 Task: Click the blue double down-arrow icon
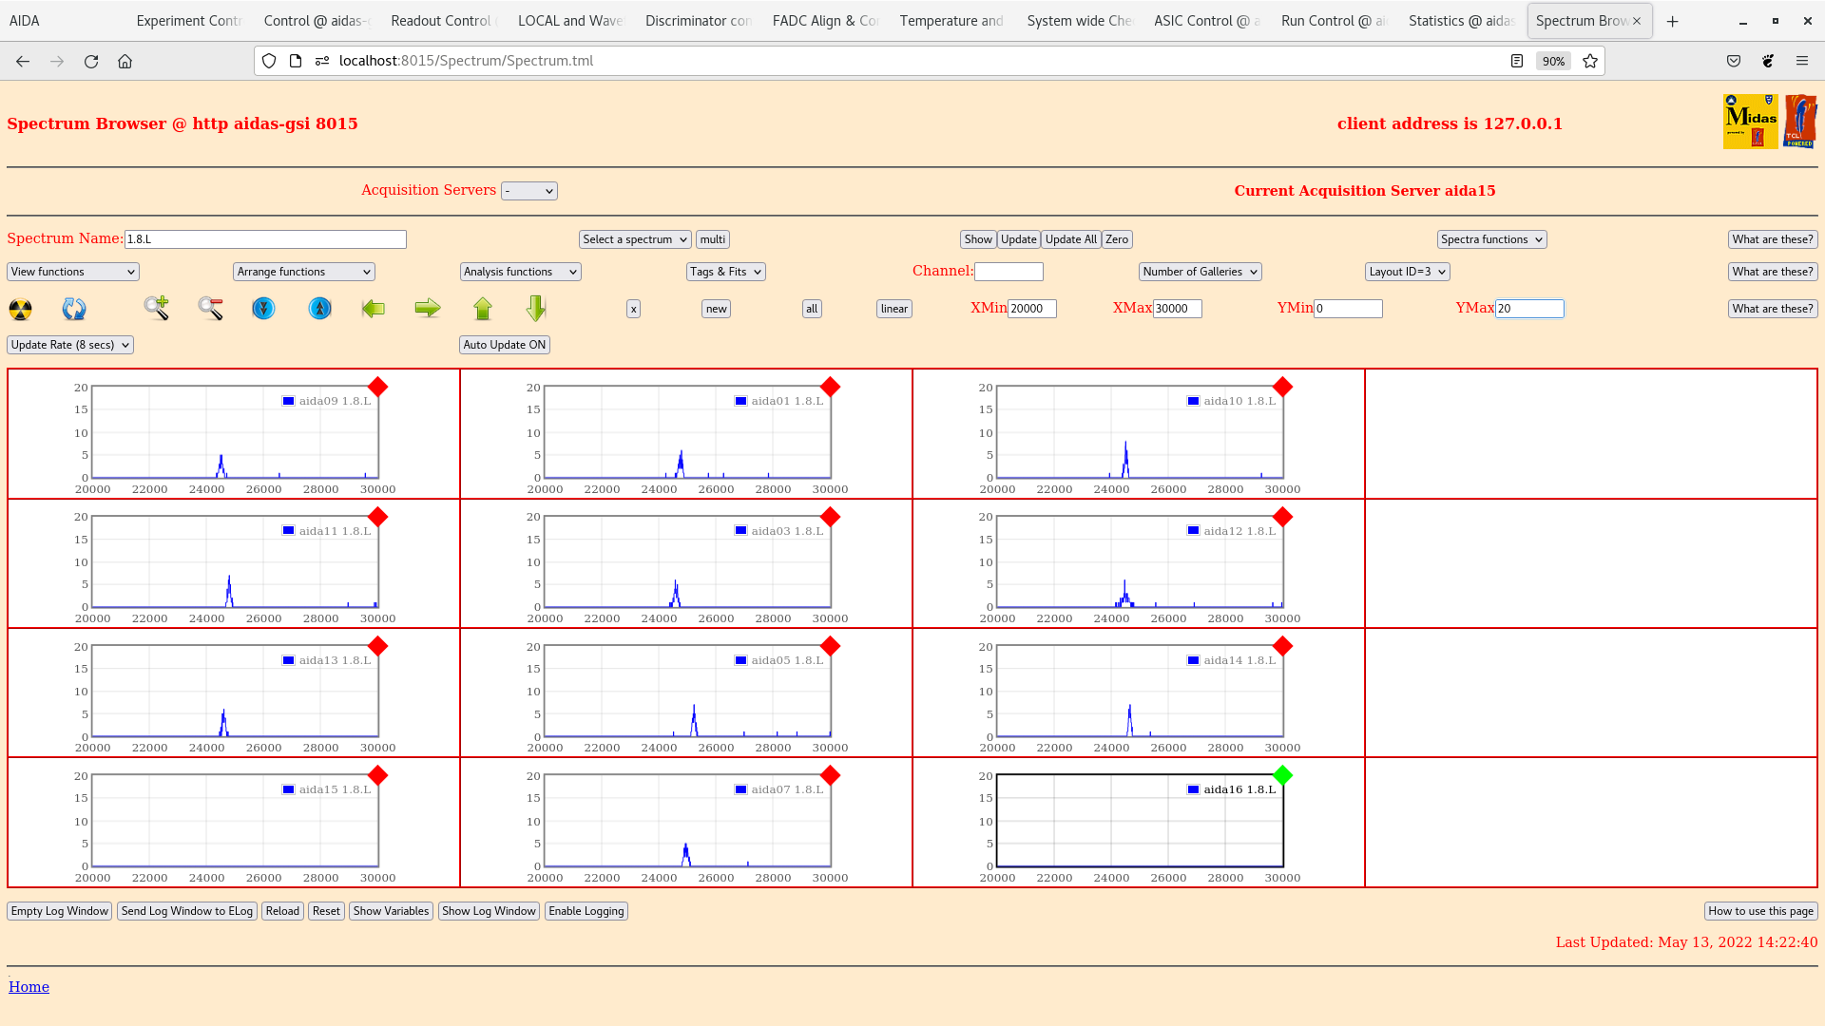263,309
